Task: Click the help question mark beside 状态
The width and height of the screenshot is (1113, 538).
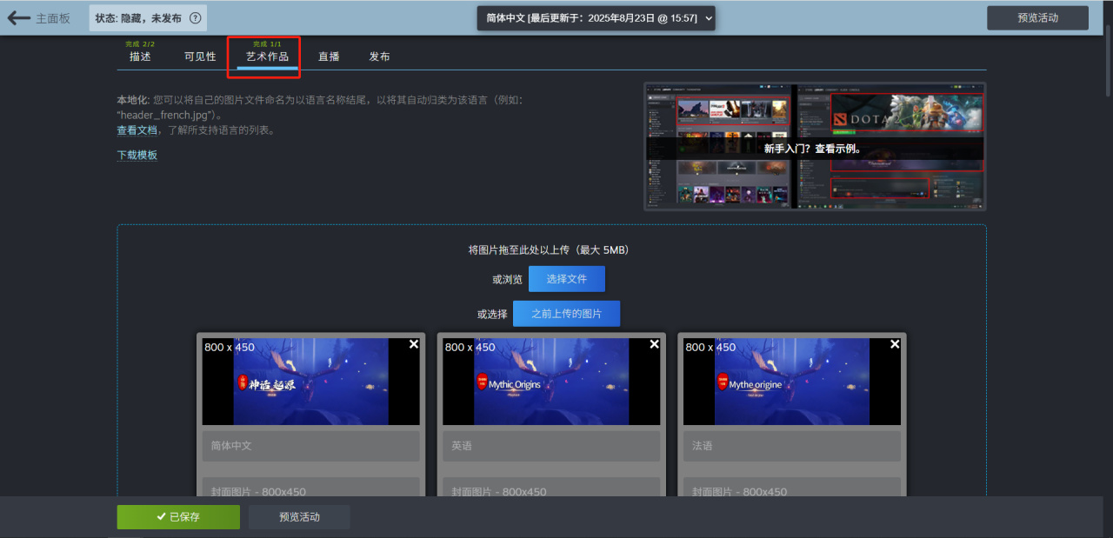Action: pos(196,18)
